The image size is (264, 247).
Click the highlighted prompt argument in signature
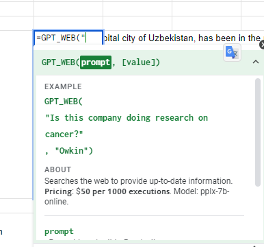point(96,62)
